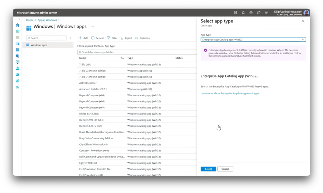Open Bitvise SSH Client app
The width and height of the screenshot is (323, 193).
(89, 114)
